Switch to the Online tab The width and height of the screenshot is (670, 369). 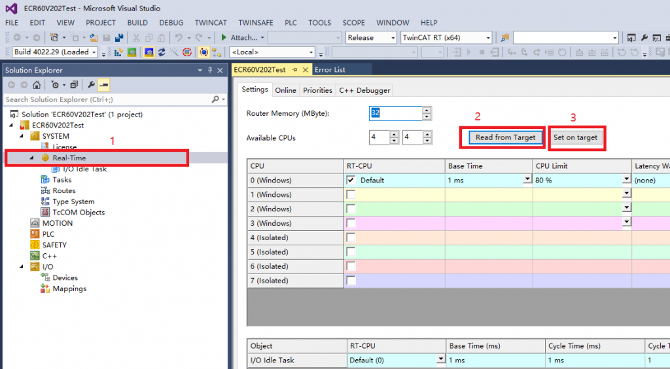pyautogui.click(x=285, y=90)
